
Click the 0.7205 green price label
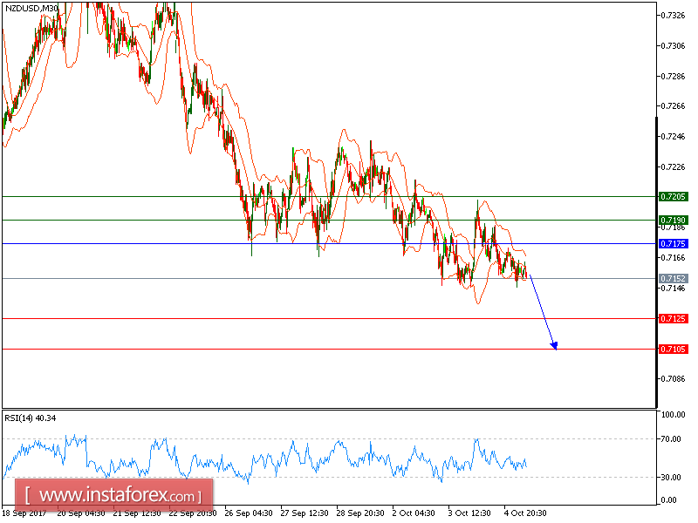[x=673, y=197]
